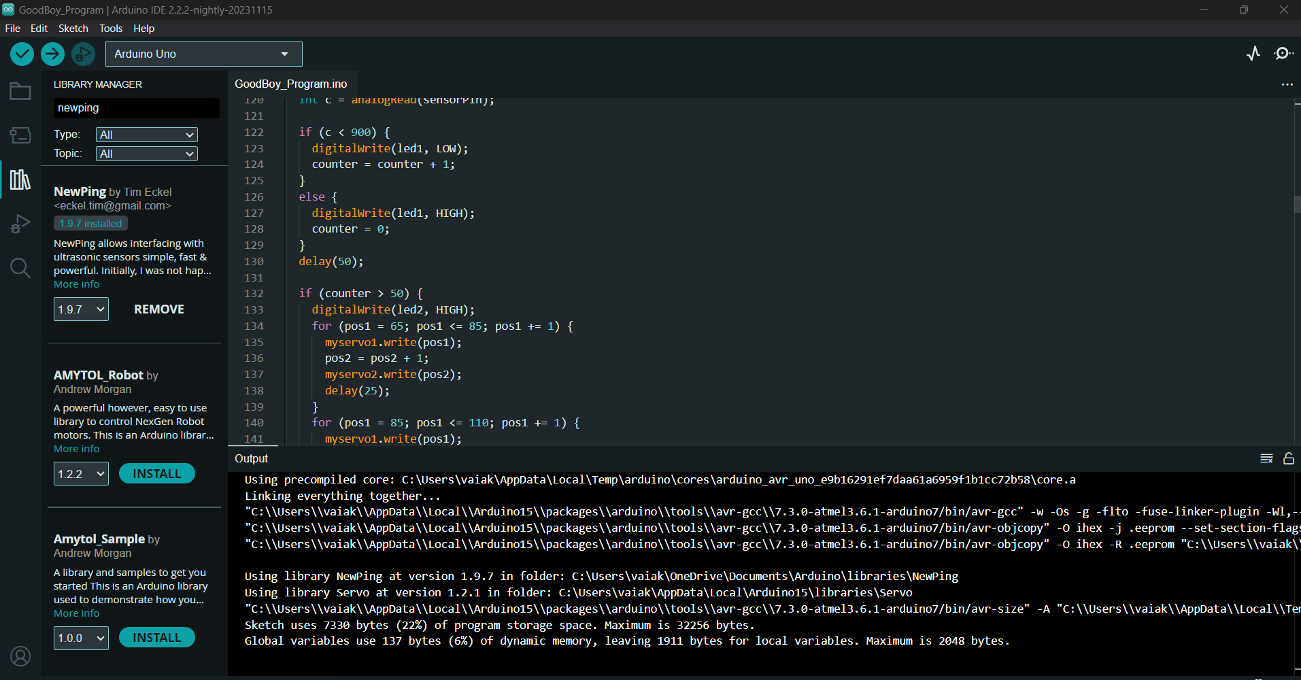Open More info for AMYTOL_Robot

[x=77, y=449]
